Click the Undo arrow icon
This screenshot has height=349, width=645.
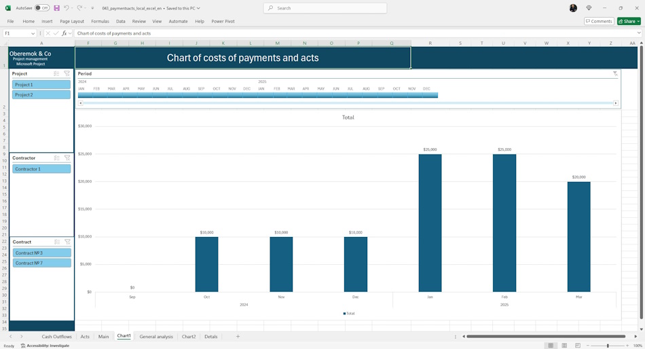click(x=67, y=8)
